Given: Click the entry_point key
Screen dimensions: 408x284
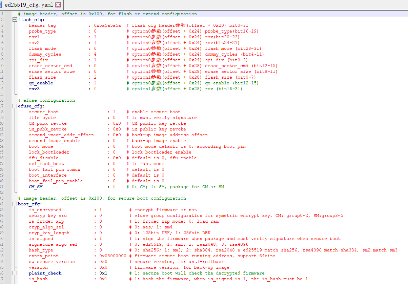Looking at the screenshot, I should pyautogui.click(x=44, y=256).
